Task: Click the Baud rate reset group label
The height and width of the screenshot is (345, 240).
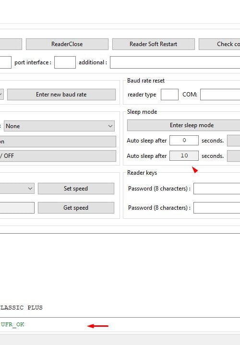Action: pyautogui.click(x=146, y=81)
